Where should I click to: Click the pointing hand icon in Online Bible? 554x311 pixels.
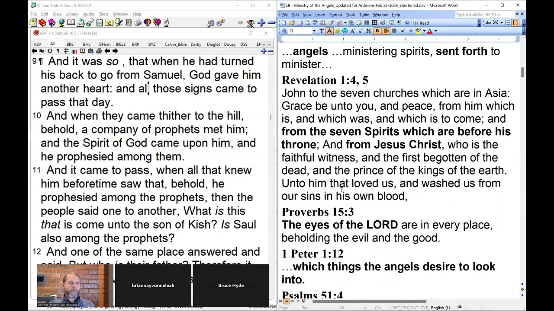click(x=166, y=22)
